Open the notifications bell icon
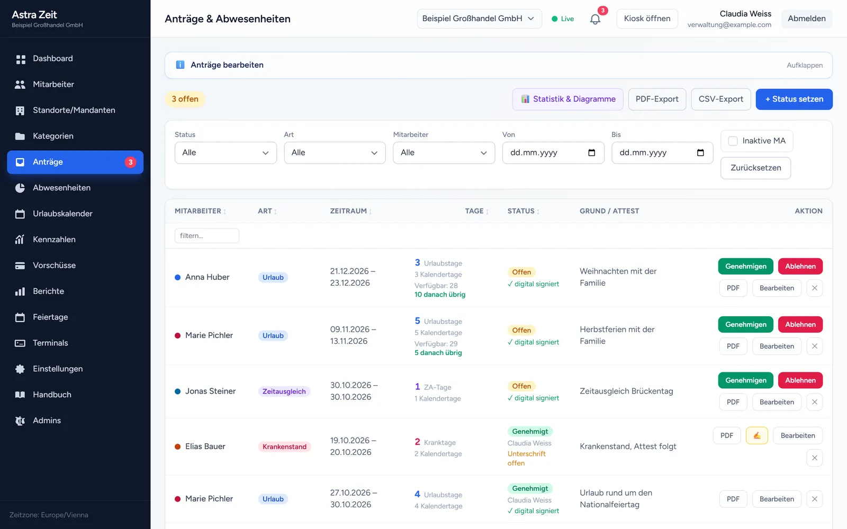This screenshot has height=529, width=847. (595, 19)
